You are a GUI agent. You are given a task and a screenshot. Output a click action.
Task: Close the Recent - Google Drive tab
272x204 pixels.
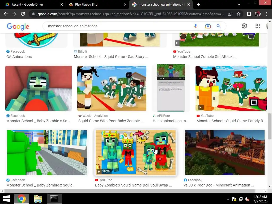click(62, 5)
